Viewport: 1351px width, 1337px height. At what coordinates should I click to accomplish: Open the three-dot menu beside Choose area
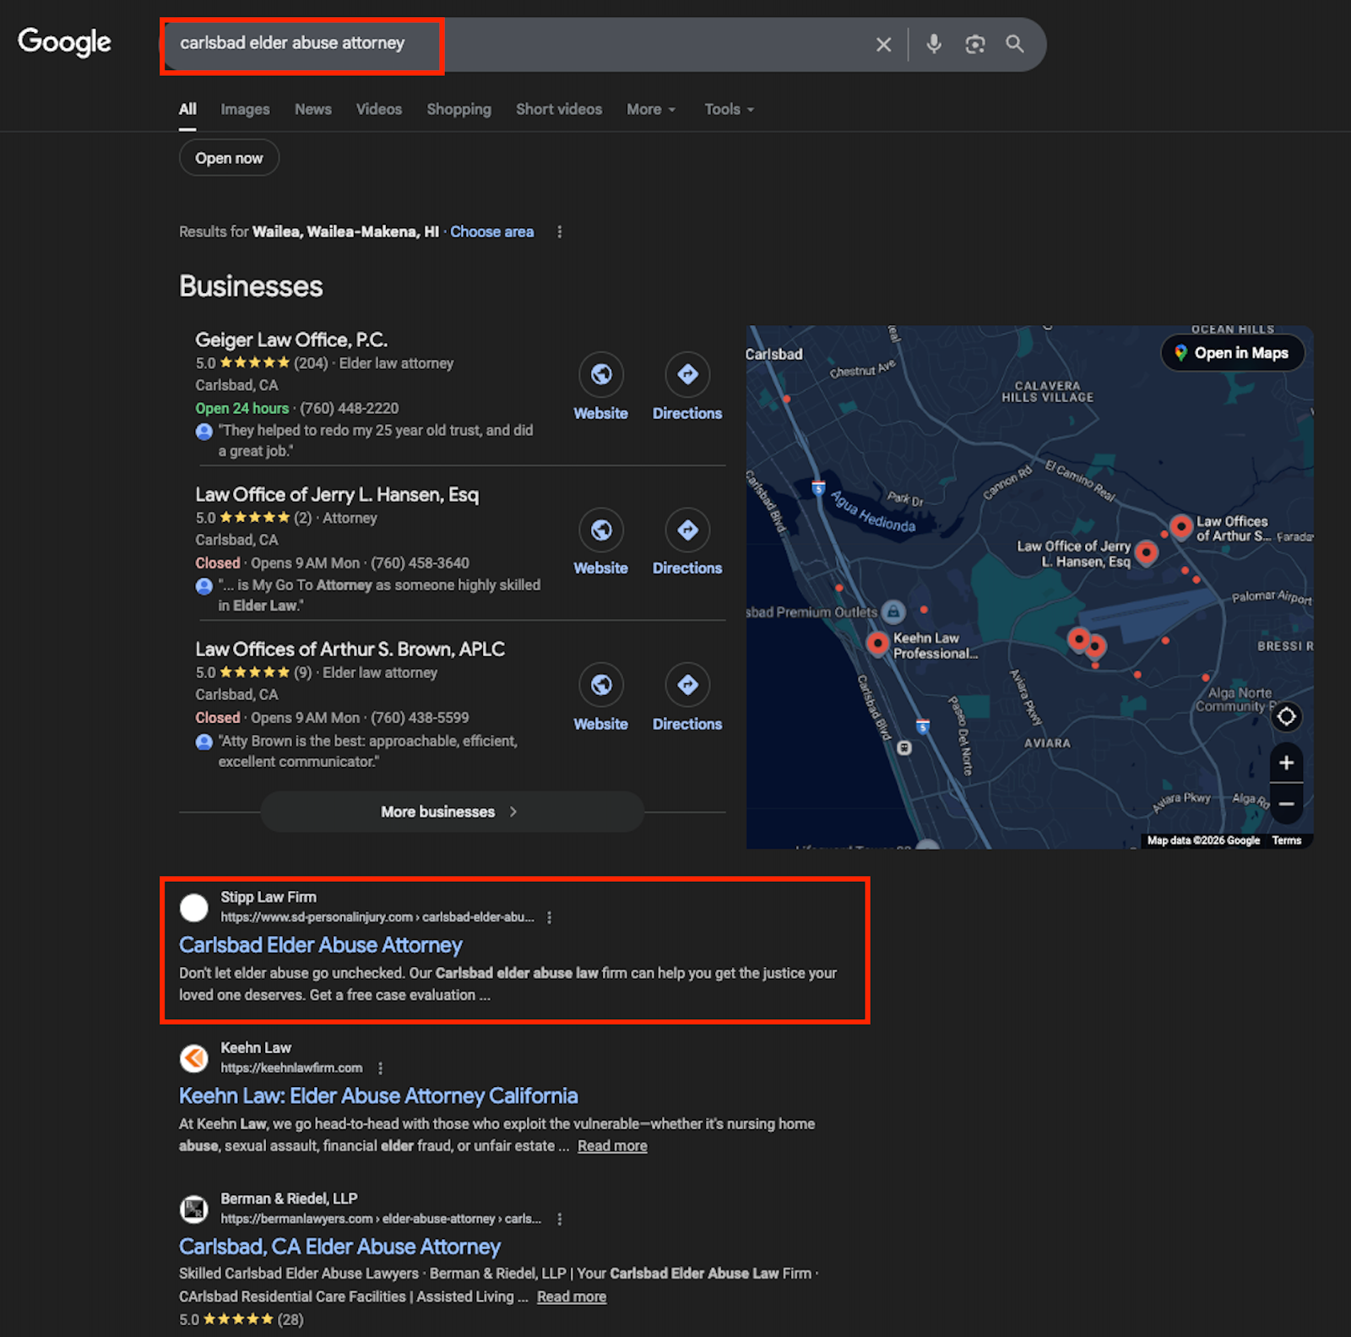[x=559, y=231]
